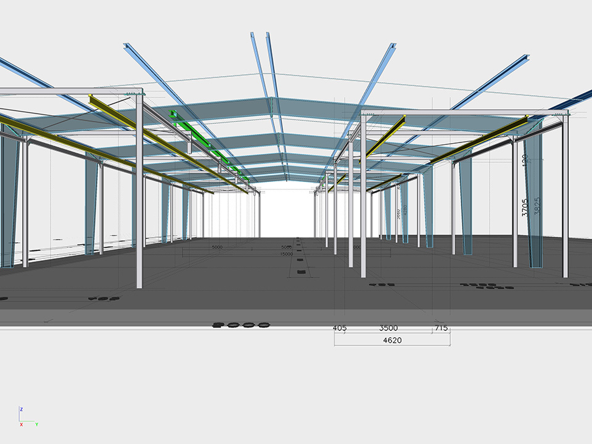Select the 3500 dimension label
The width and height of the screenshot is (592, 444).
pos(388,328)
